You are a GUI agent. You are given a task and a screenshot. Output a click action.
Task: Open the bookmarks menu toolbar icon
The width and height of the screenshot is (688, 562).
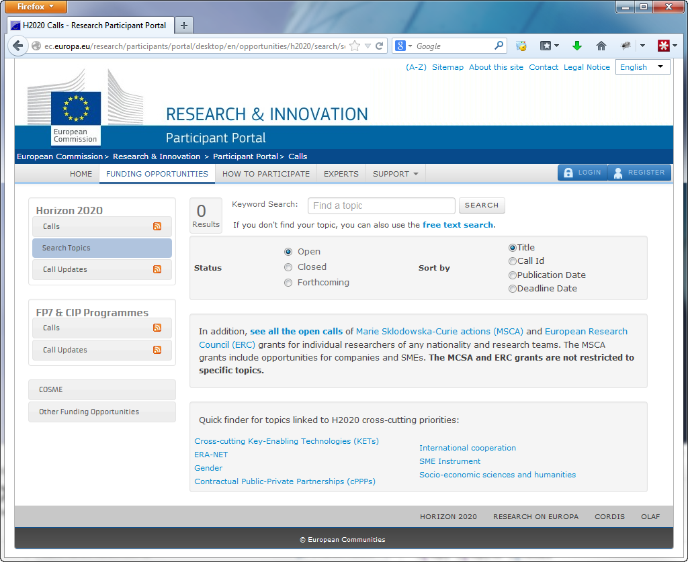click(x=546, y=46)
